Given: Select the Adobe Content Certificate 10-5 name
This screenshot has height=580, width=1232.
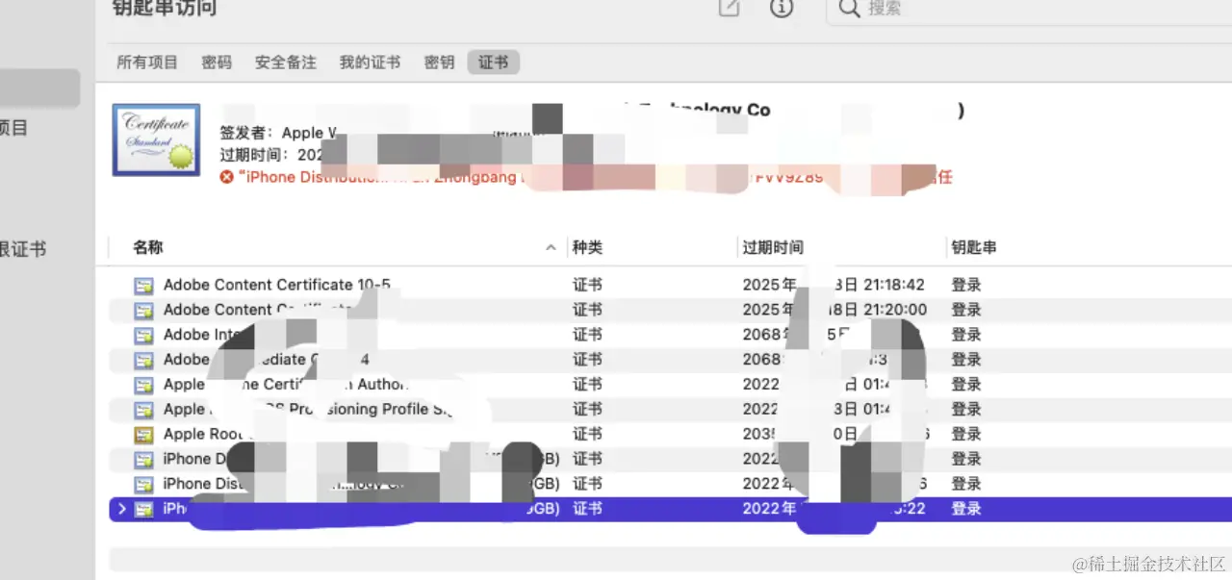Looking at the screenshot, I should click(277, 285).
